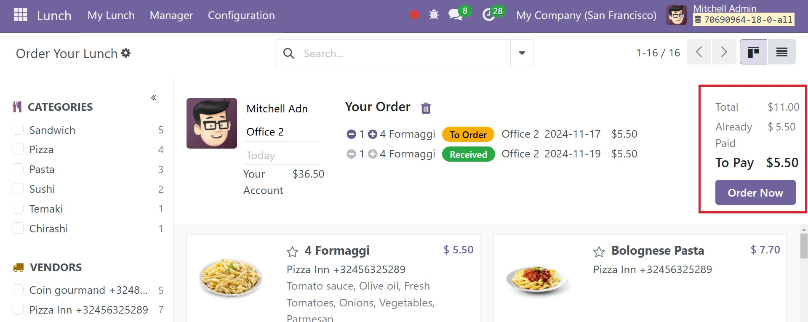Expand the search options dropdown arrow

(x=522, y=53)
